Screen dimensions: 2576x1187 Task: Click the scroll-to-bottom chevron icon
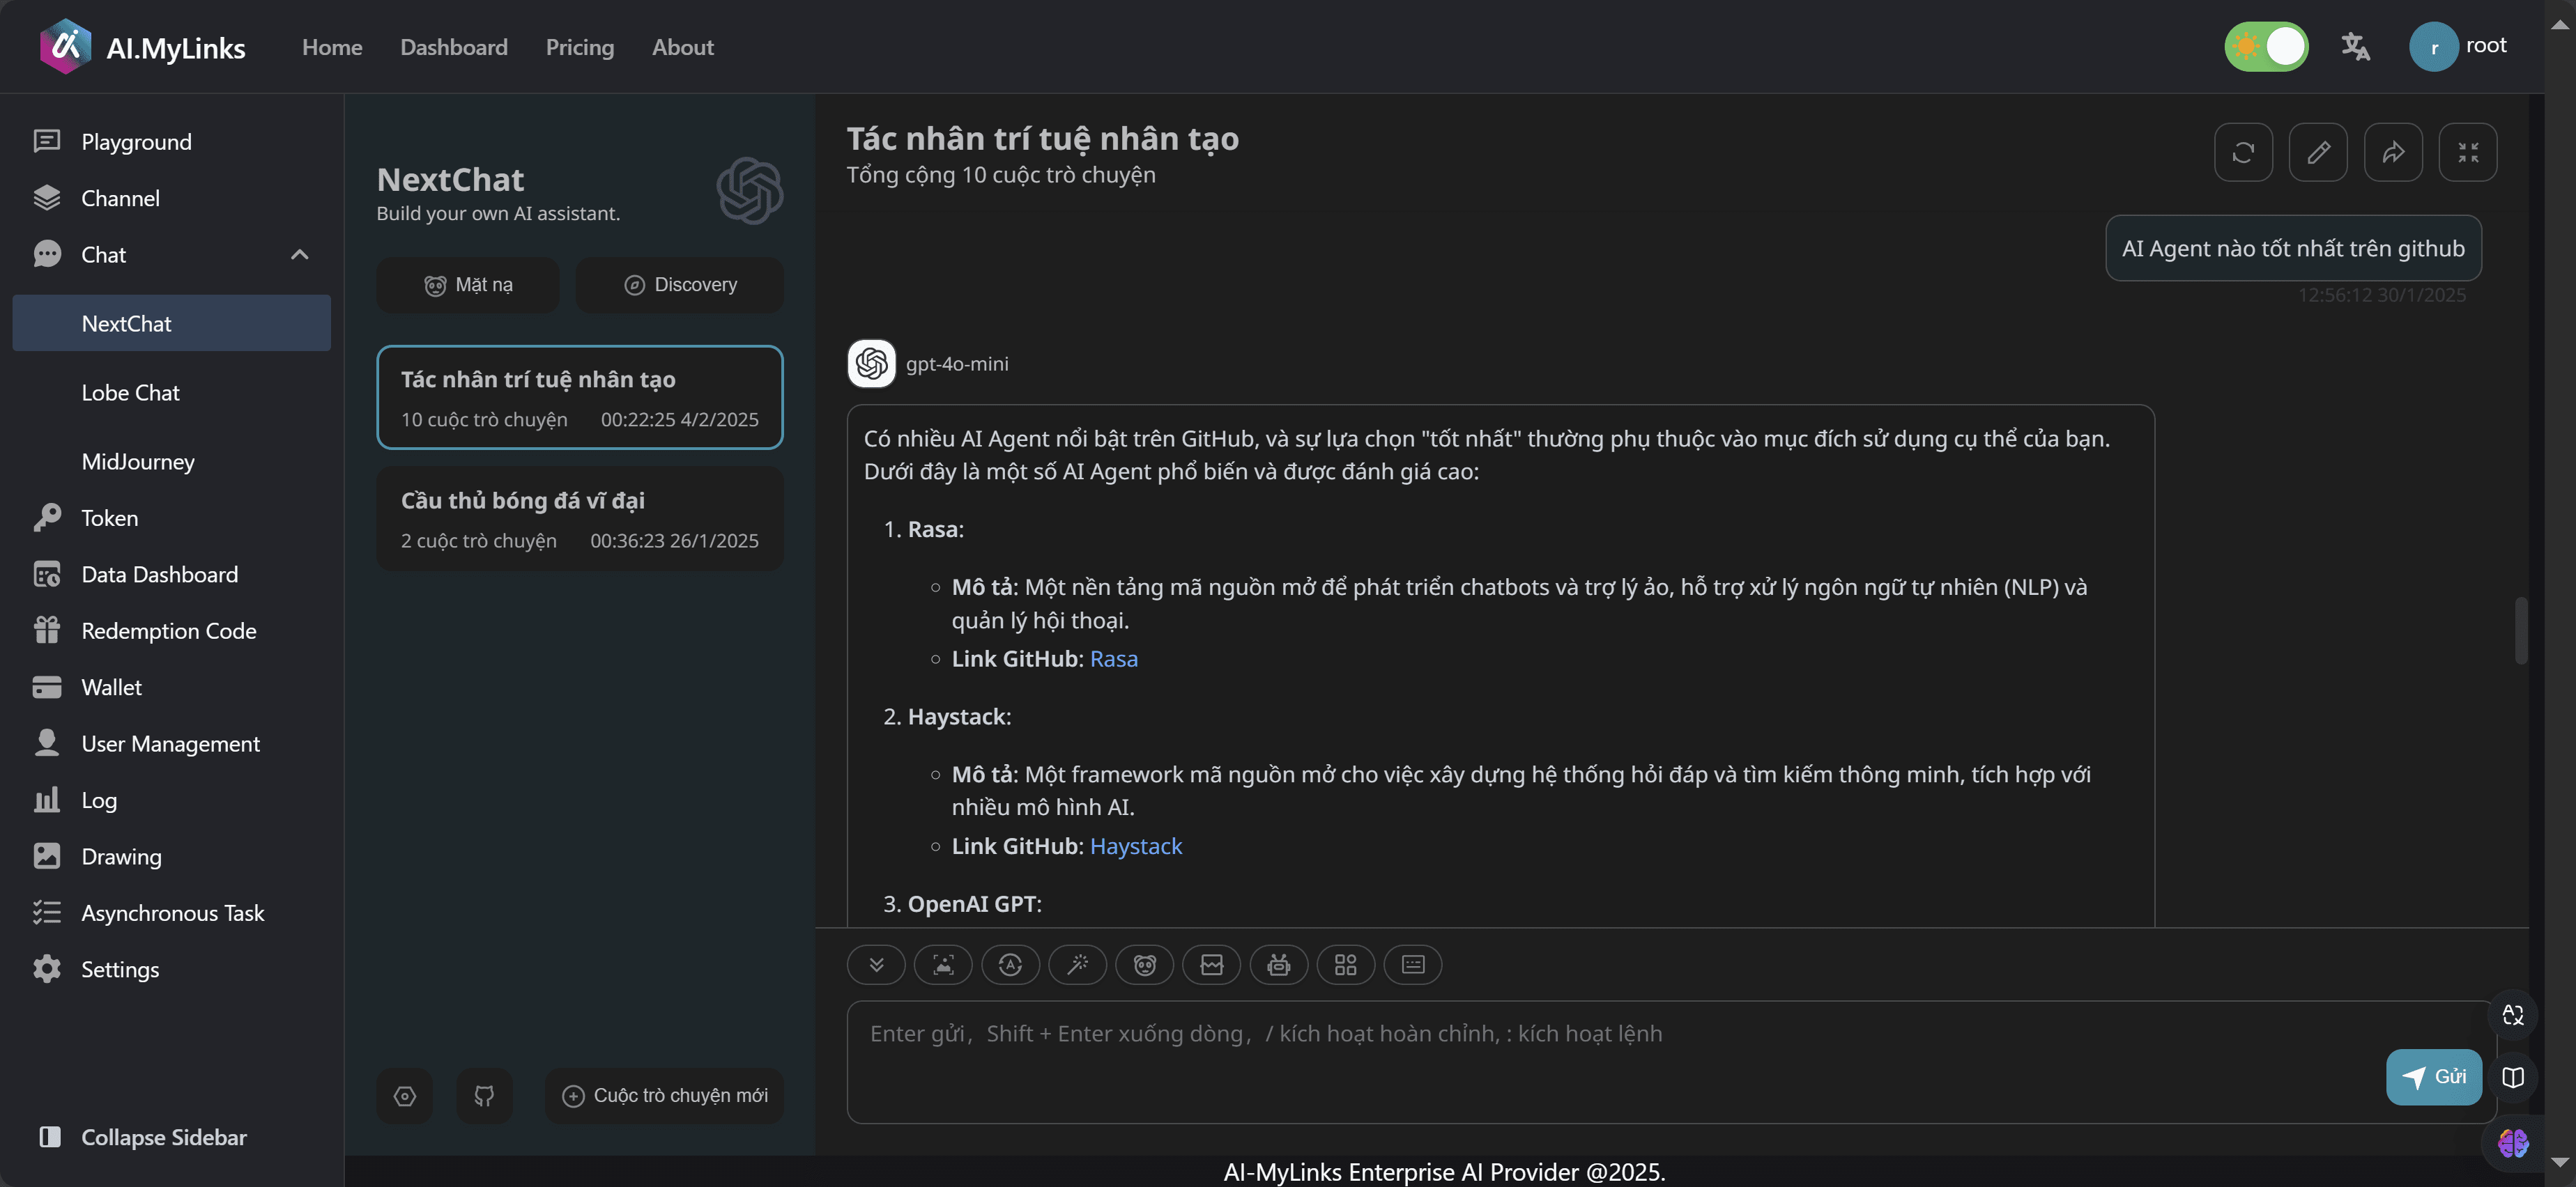click(x=876, y=964)
